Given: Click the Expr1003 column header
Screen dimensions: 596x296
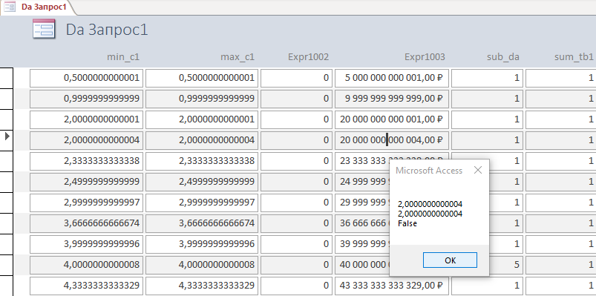Looking at the screenshot, I should tap(425, 57).
